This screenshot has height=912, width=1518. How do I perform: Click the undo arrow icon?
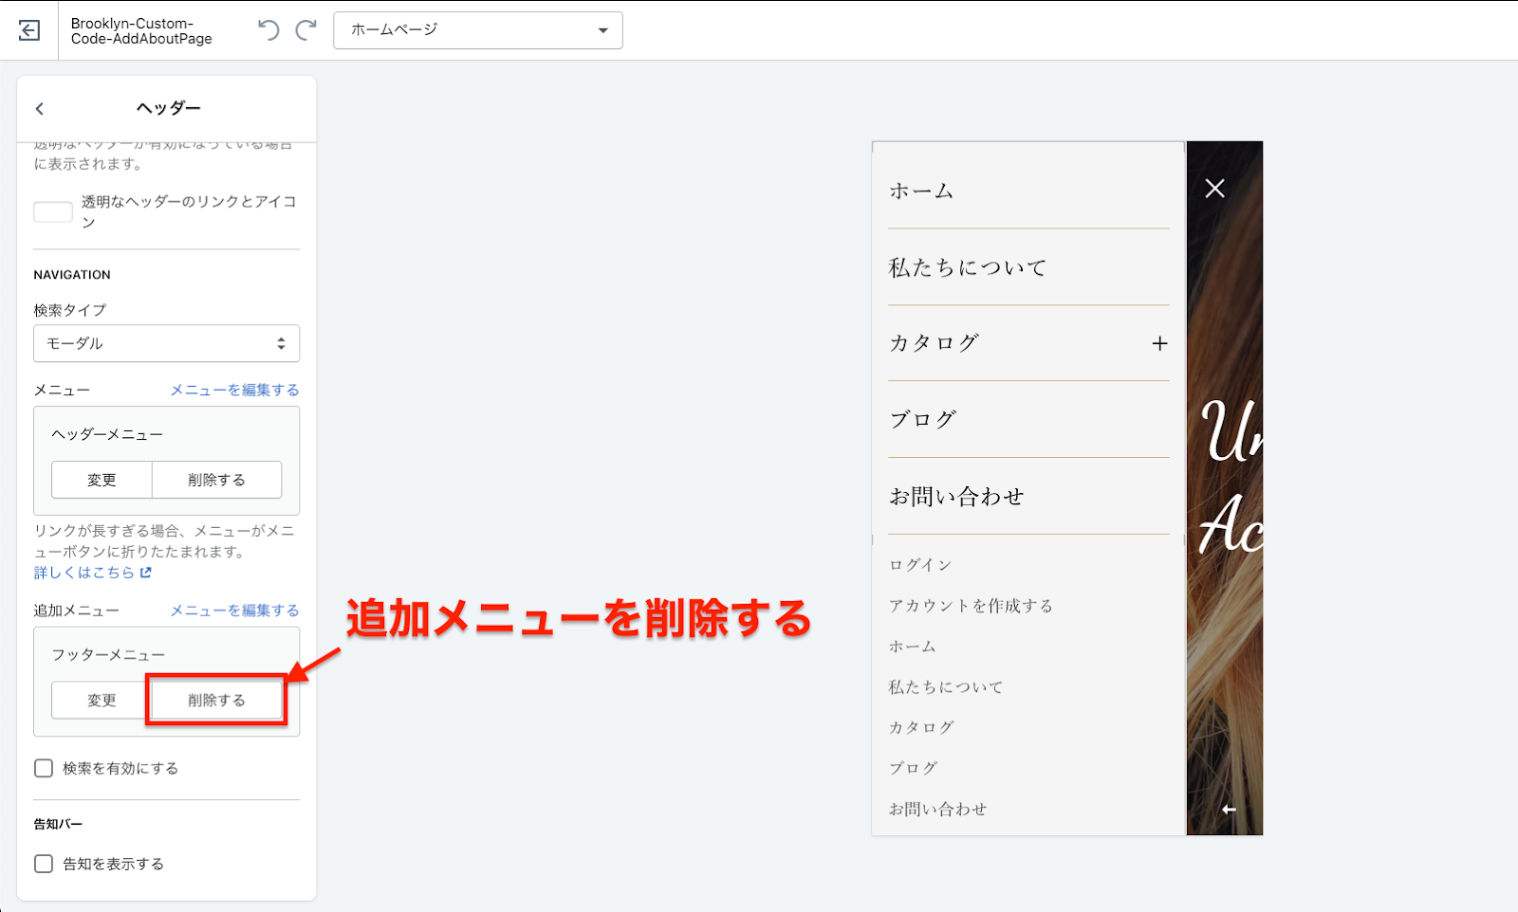pos(268,30)
